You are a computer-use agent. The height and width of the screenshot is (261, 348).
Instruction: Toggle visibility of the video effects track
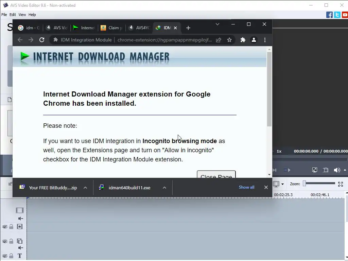click(5, 227)
